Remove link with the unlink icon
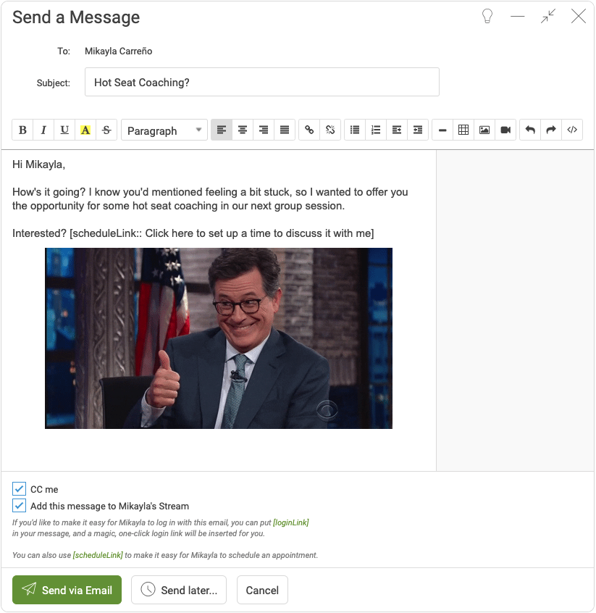Image resolution: width=596 pixels, height=613 pixels. tap(330, 130)
